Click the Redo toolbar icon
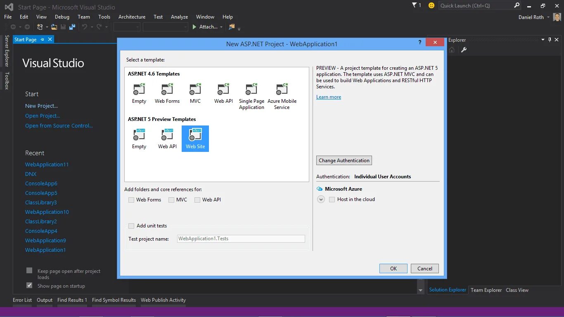Viewport: 564px width, 317px height. pyautogui.click(x=99, y=27)
